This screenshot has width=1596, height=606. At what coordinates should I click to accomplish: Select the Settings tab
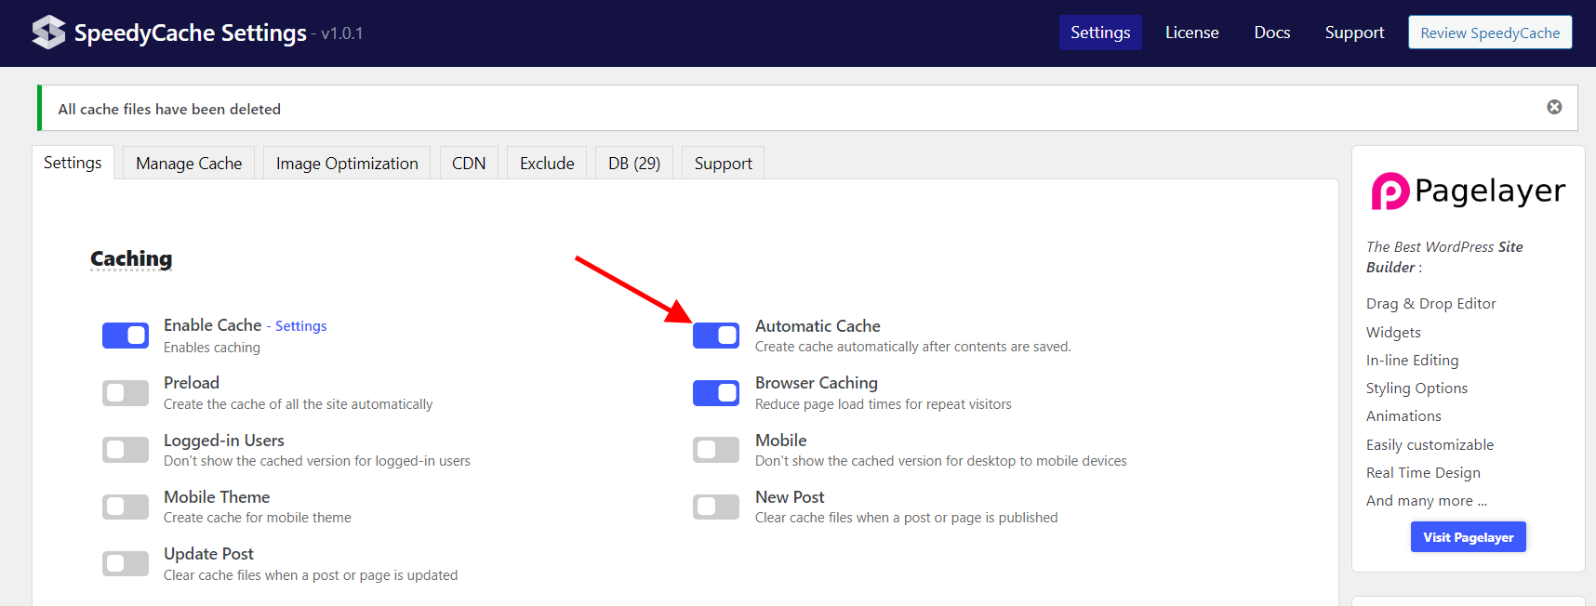click(73, 163)
